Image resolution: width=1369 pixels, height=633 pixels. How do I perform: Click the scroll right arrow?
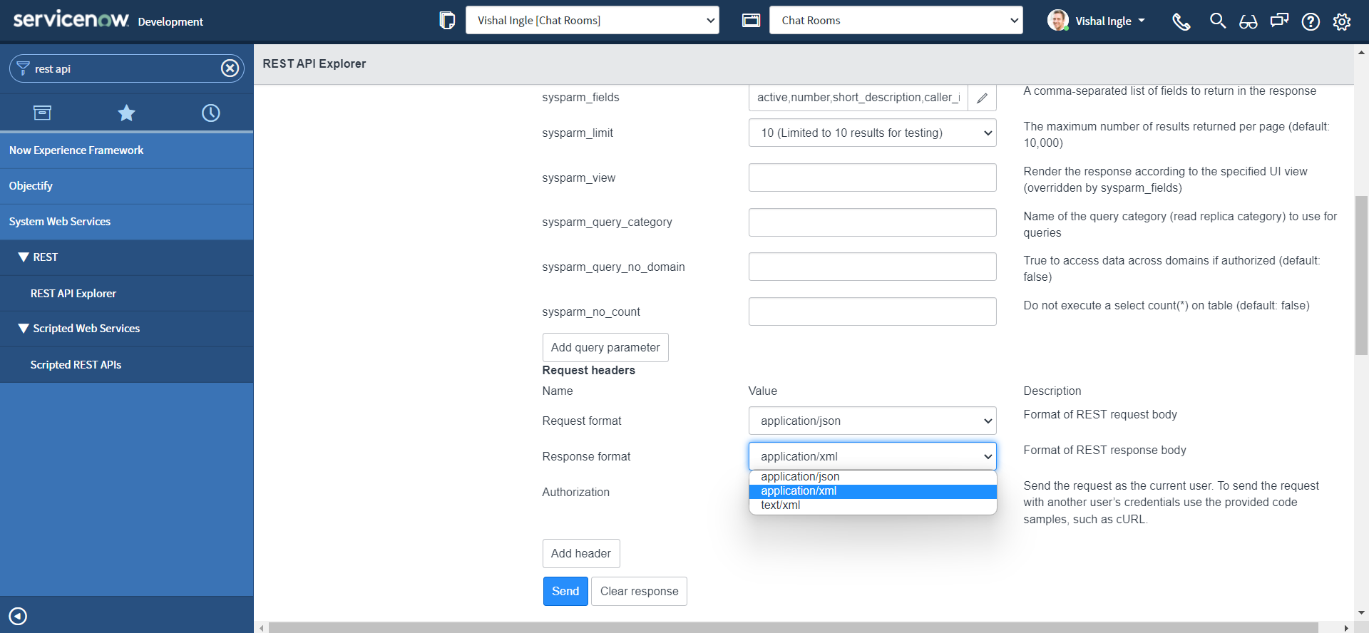pos(1345,628)
